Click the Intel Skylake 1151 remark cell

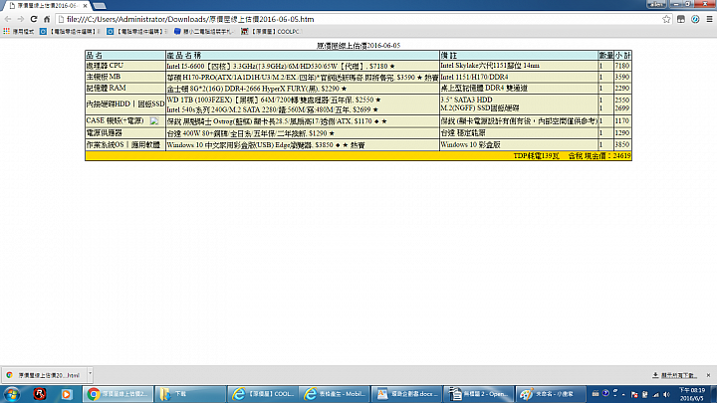pos(519,66)
